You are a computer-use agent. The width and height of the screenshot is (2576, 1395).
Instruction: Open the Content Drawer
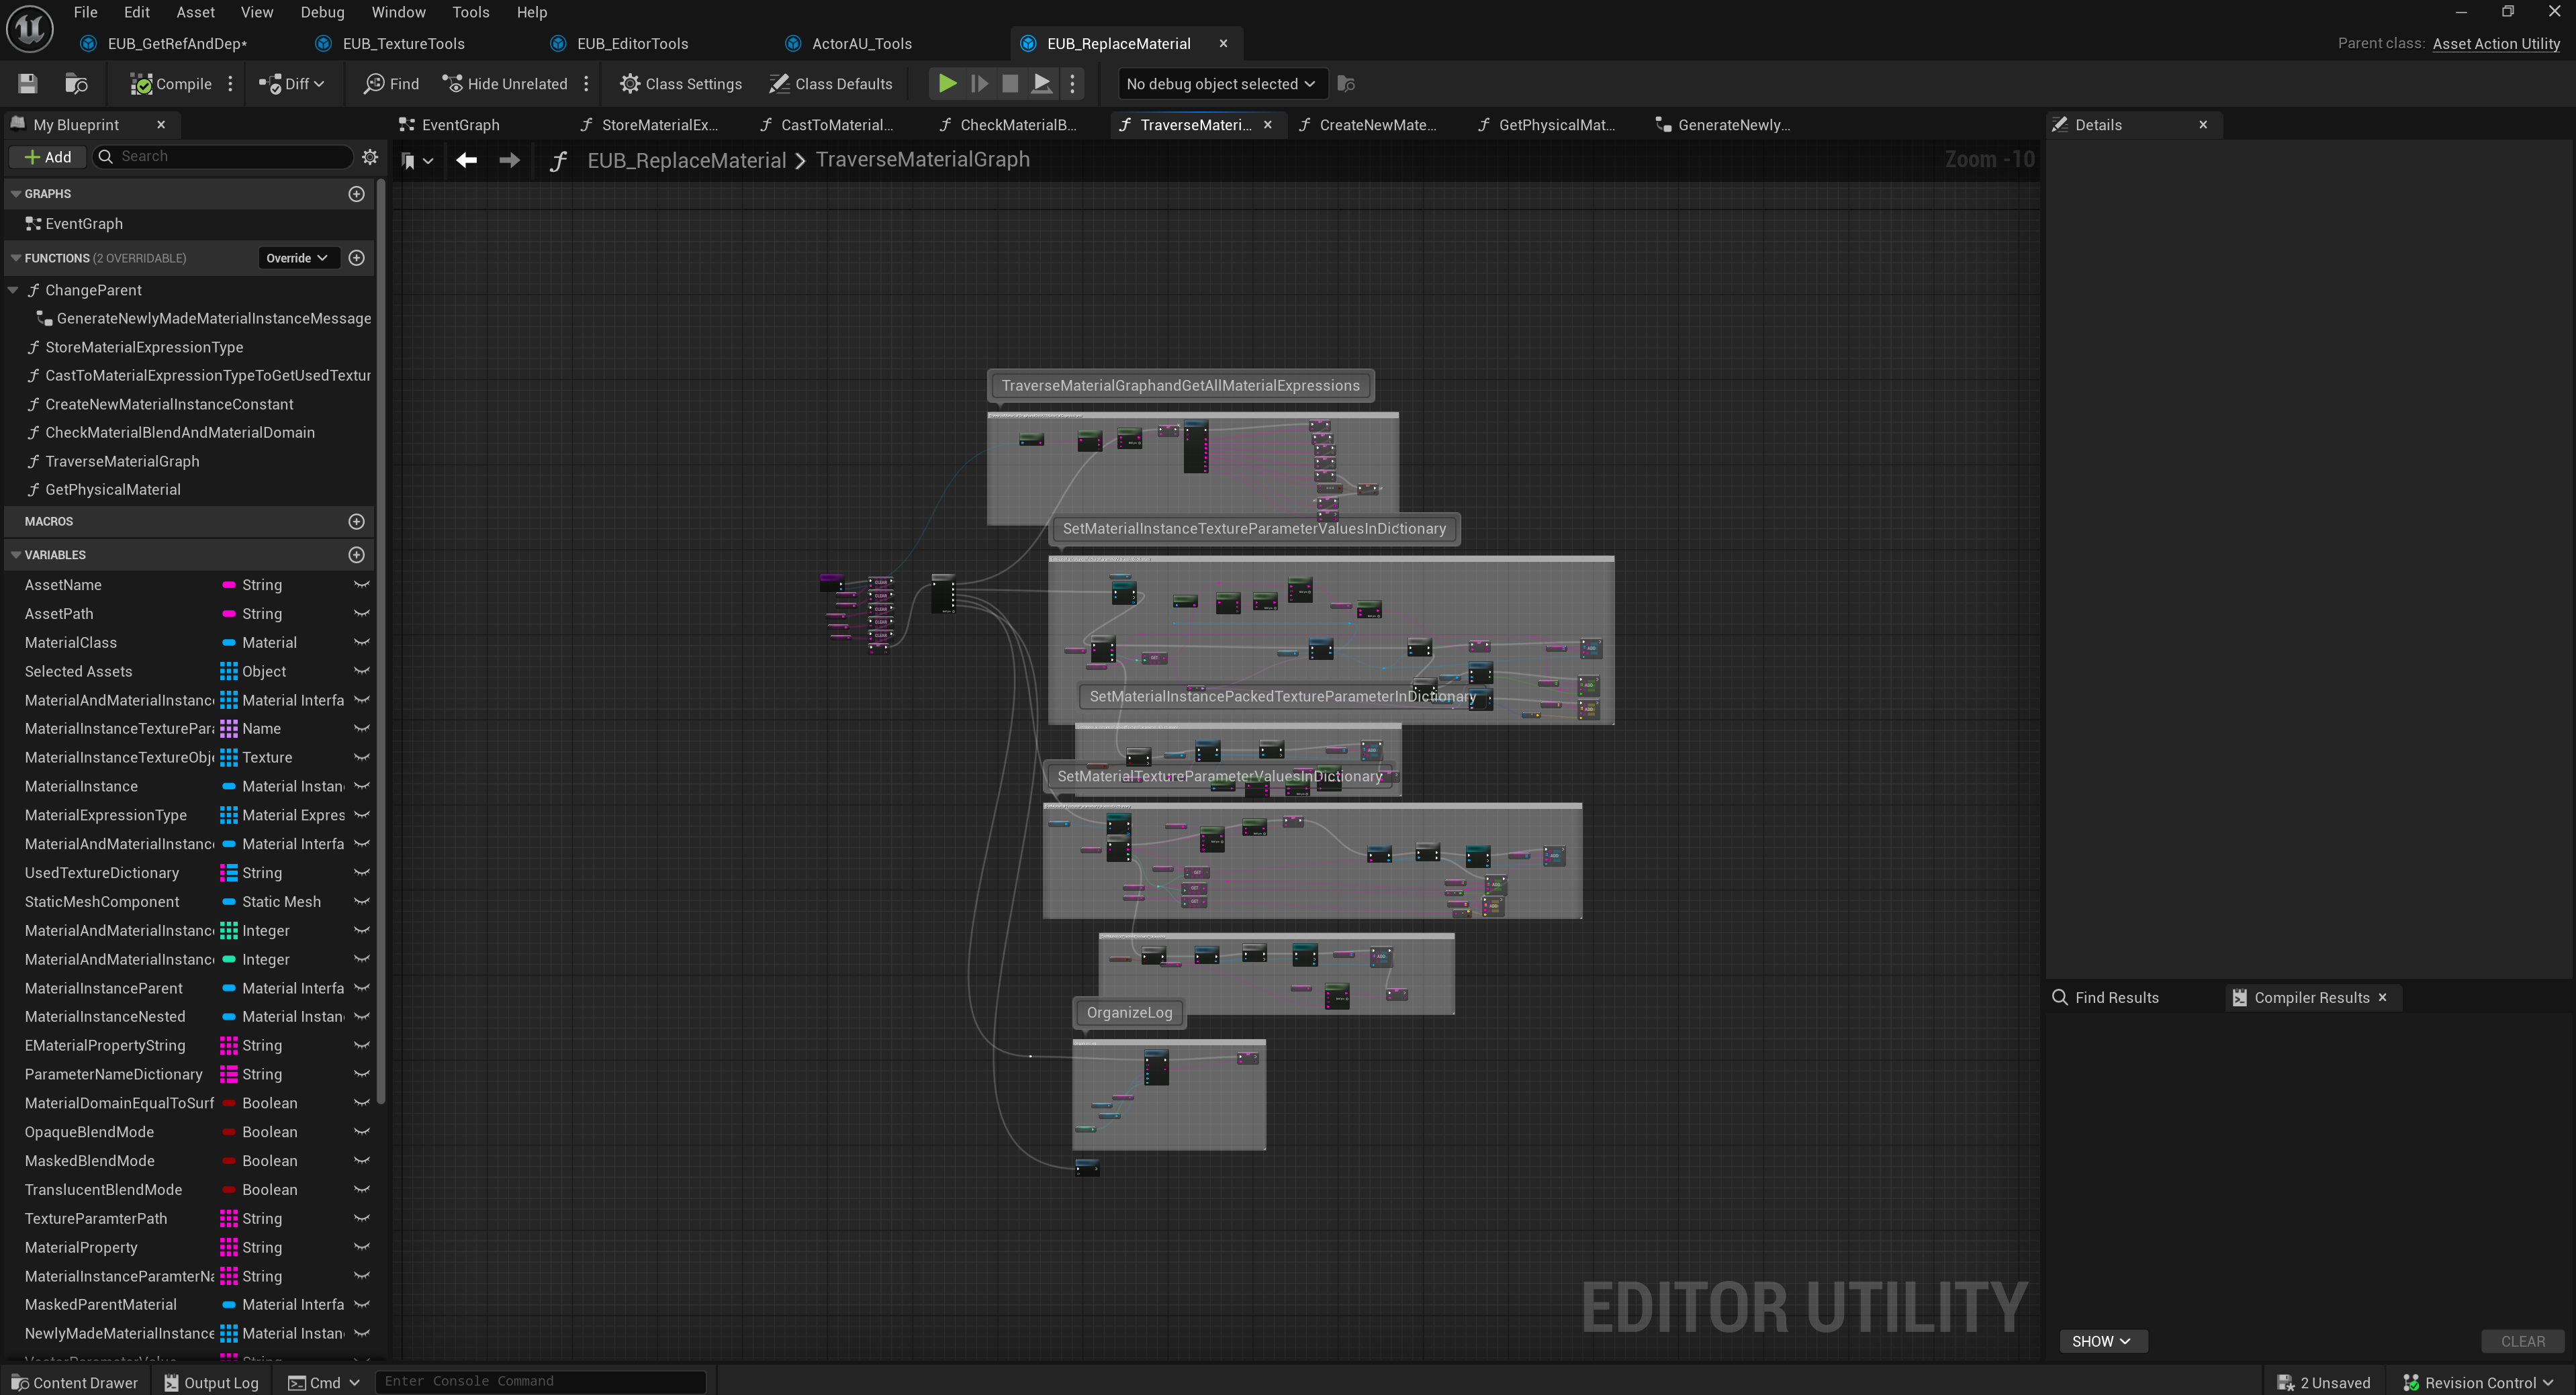(x=74, y=1383)
